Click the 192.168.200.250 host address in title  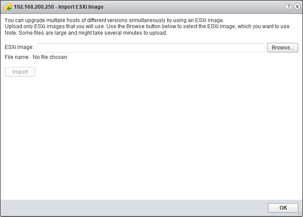(x=34, y=7)
